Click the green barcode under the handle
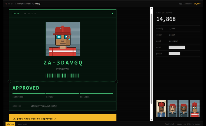This screenshot has width=206, height=126. tap(63, 75)
